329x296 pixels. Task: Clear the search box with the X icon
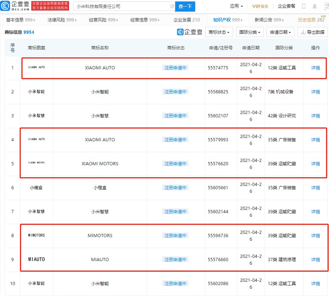(172, 6)
